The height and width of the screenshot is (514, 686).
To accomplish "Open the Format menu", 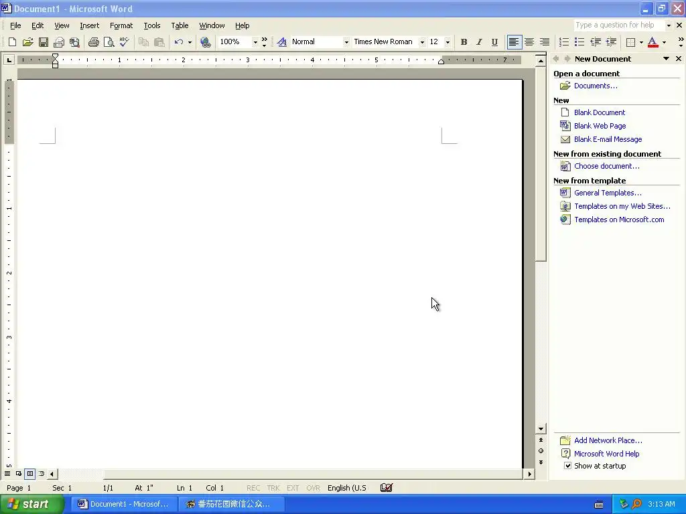I will (121, 25).
